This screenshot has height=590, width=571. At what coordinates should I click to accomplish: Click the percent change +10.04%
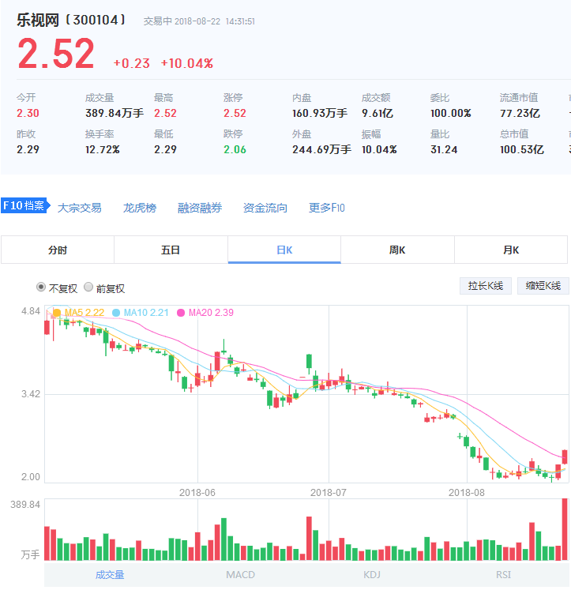(187, 63)
